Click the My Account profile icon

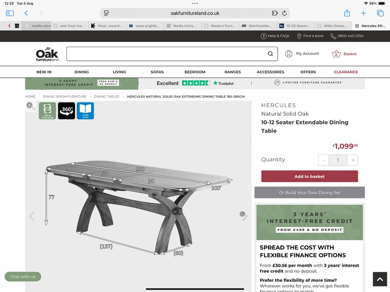coord(288,54)
